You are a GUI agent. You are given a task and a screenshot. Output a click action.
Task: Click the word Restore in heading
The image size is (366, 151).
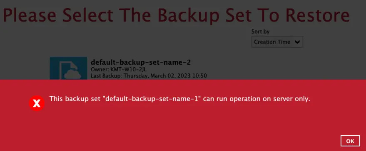318,15
